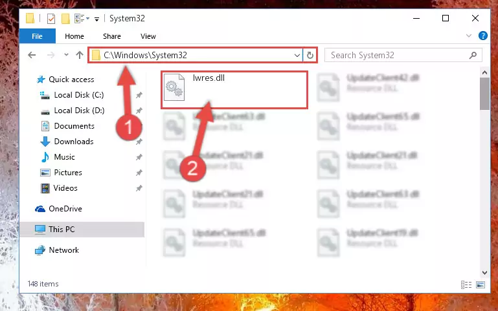Open the File menu

click(37, 36)
